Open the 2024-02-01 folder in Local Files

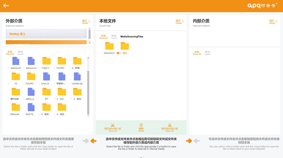(109, 46)
